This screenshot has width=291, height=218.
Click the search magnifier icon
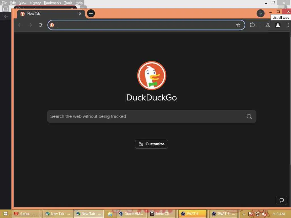coord(249,116)
